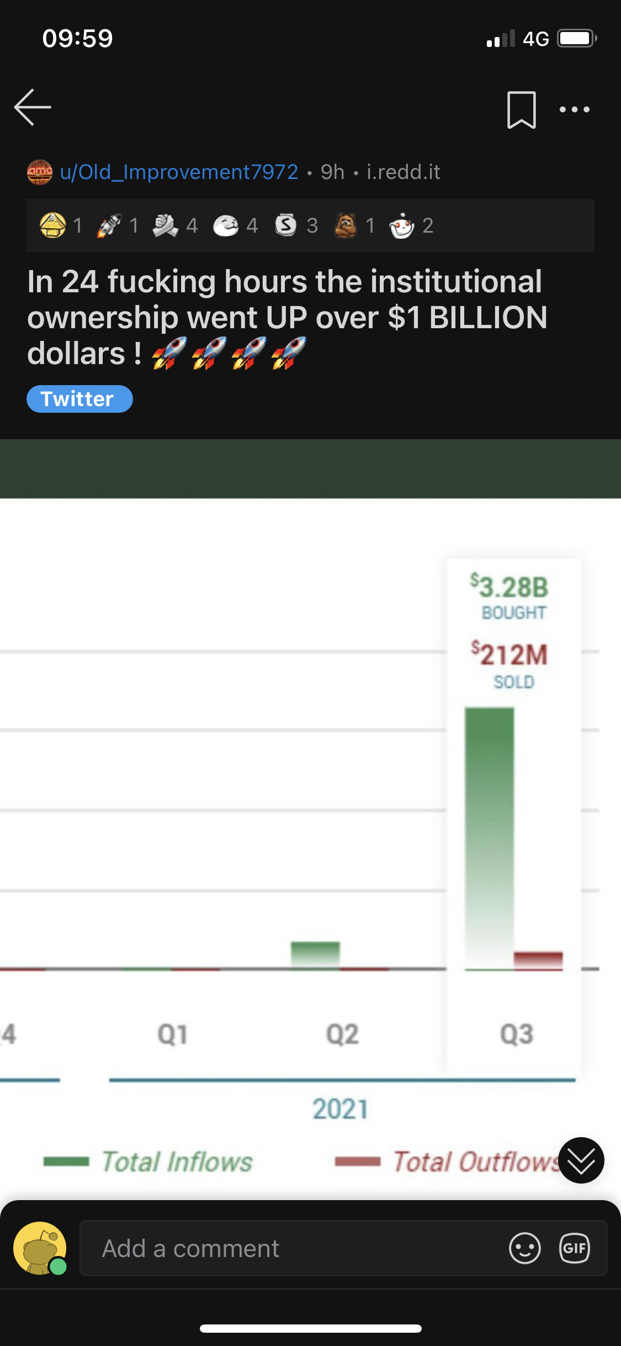
Task: Tap the poster's AMC avatar
Action: click(x=40, y=172)
